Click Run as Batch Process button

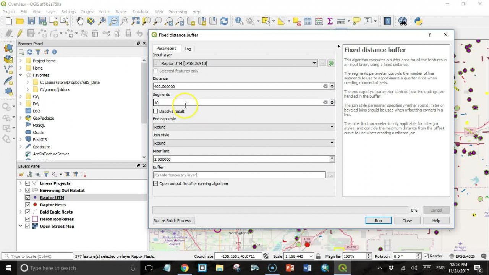173,220
